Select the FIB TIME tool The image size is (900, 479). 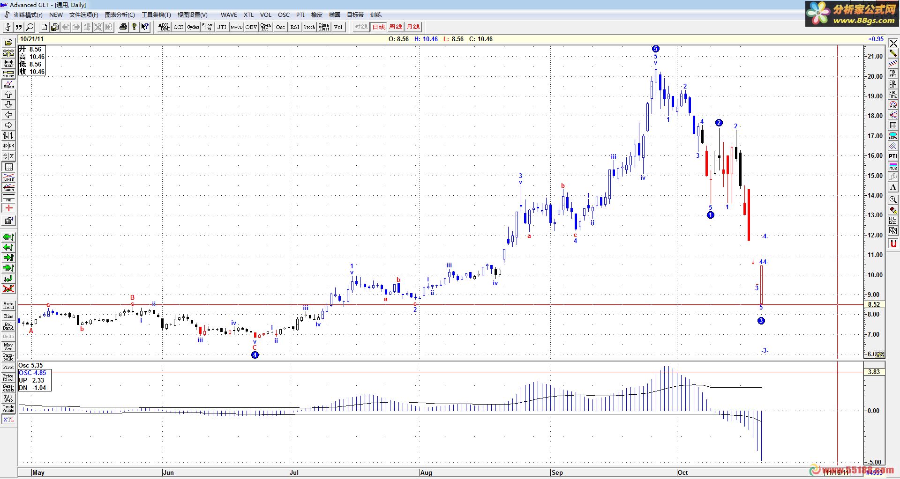(x=893, y=95)
